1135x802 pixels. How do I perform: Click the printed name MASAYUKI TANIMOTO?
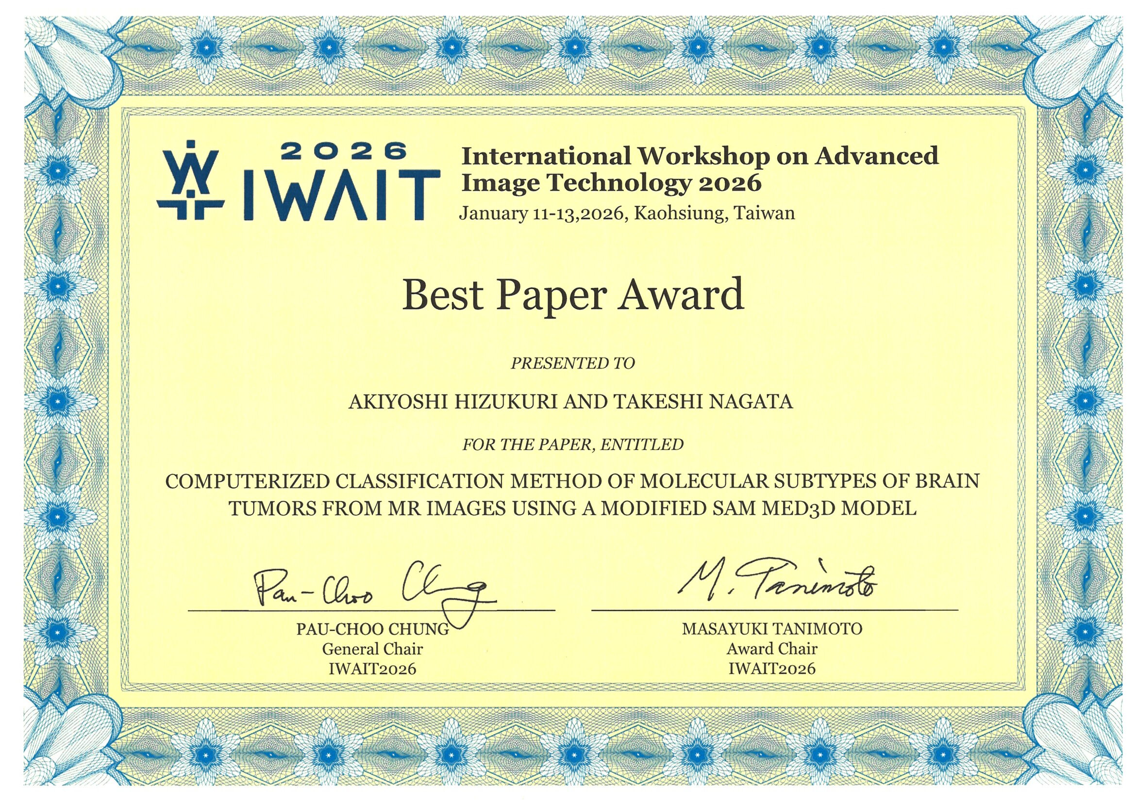pos(772,629)
